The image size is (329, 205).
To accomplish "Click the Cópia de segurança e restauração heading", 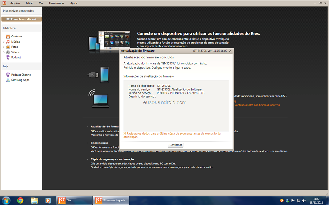I will [x=112, y=159].
